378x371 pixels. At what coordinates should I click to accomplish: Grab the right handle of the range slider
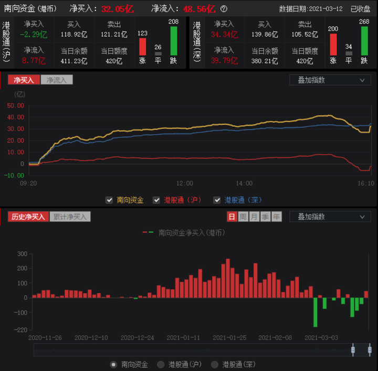(370, 349)
